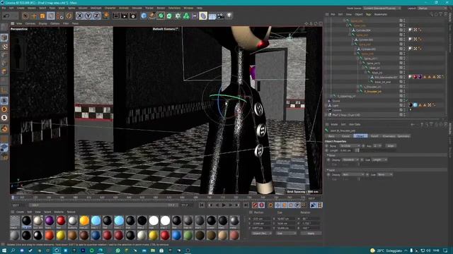Go to start of animation
Screen dimensions: 453x254
[x=202, y=205]
